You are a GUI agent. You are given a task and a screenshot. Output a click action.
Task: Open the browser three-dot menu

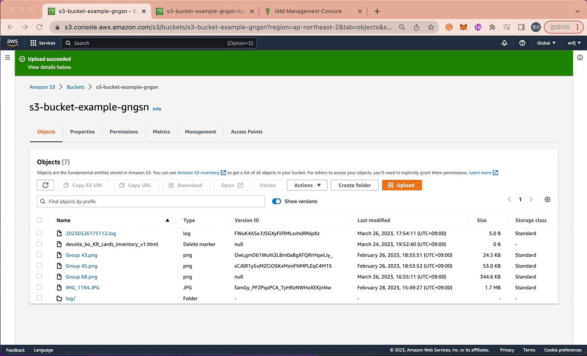[x=578, y=27]
